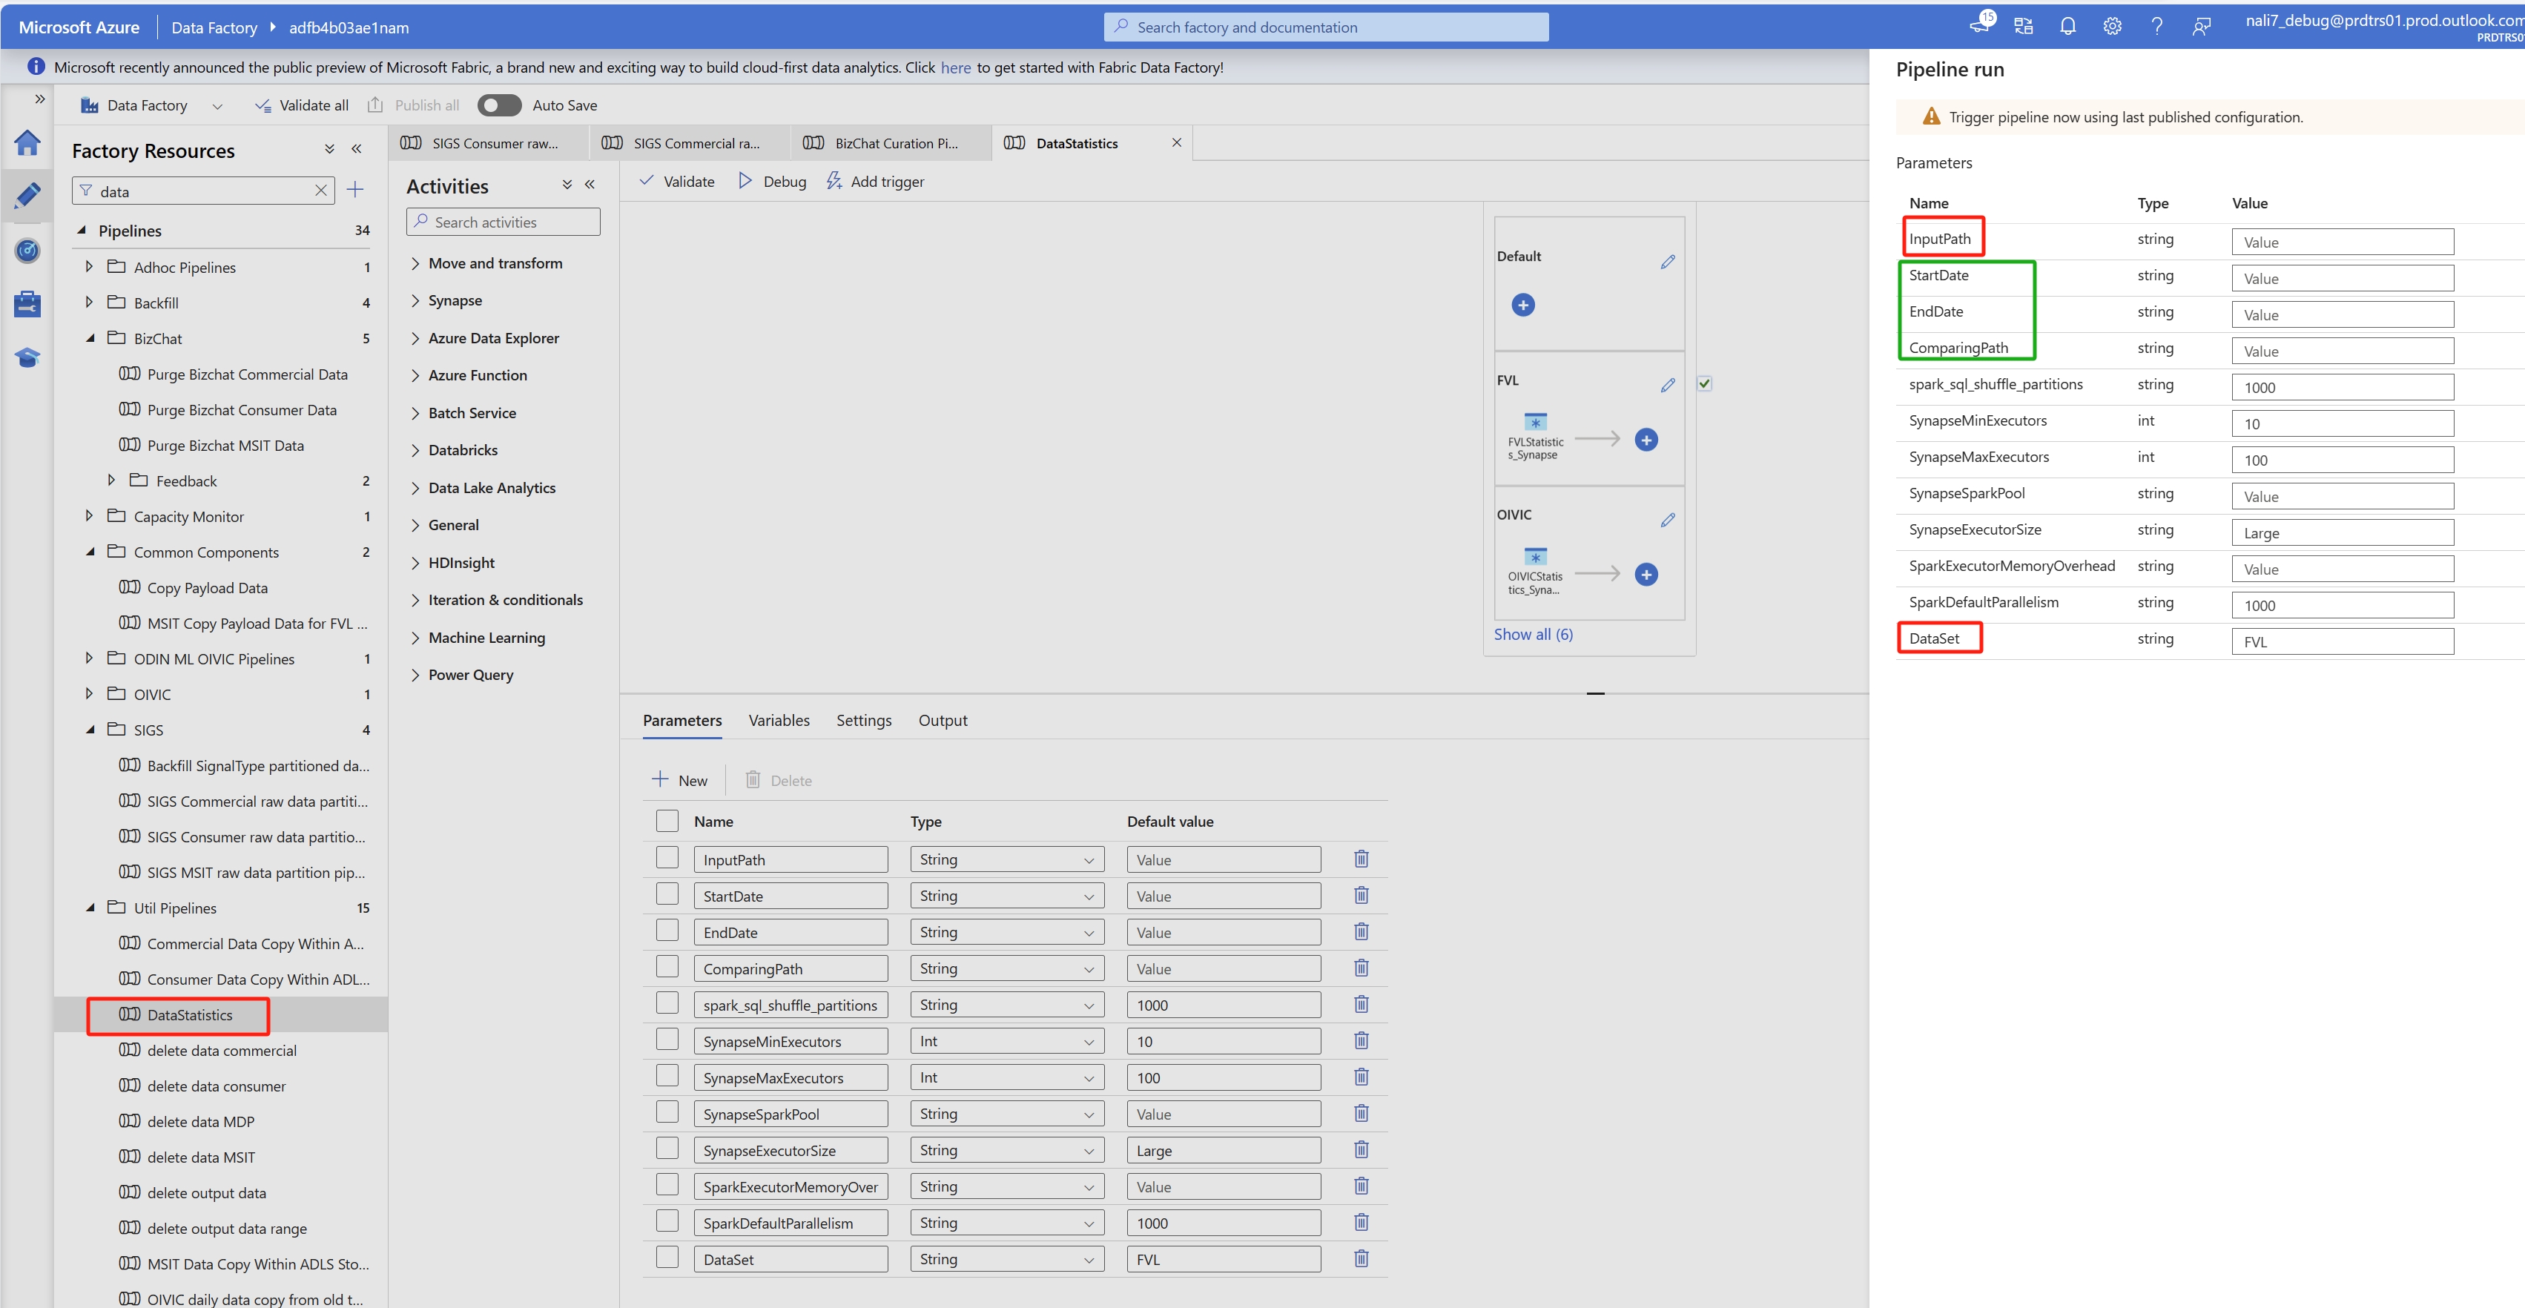Check the StartDate parameter checkbox
Viewport: 2525px width, 1308px height.
pyautogui.click(x=667, y=894)
